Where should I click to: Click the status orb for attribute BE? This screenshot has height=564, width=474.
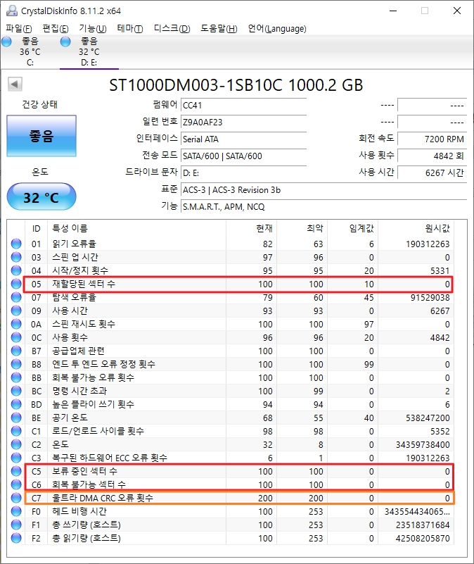click(x=16, y=418)
